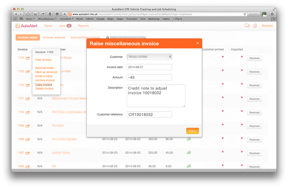
Task: Click the Amount field containing -45
Action: tap(149, 77)
